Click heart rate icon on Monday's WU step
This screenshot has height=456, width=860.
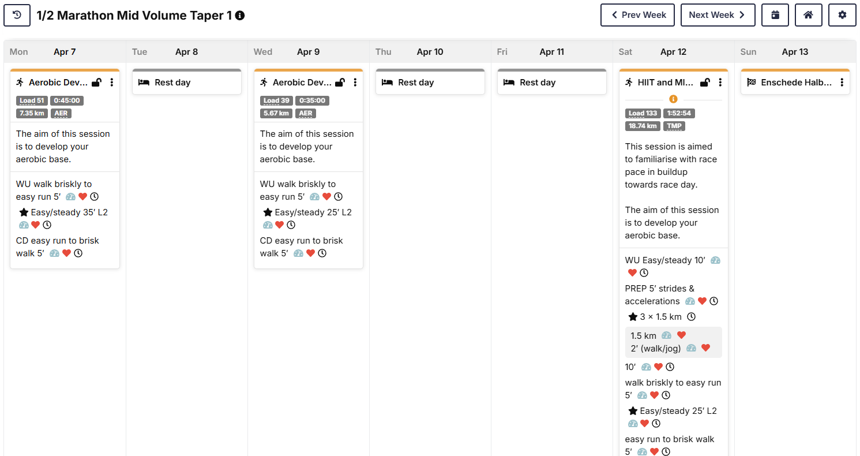pos(82,197)
